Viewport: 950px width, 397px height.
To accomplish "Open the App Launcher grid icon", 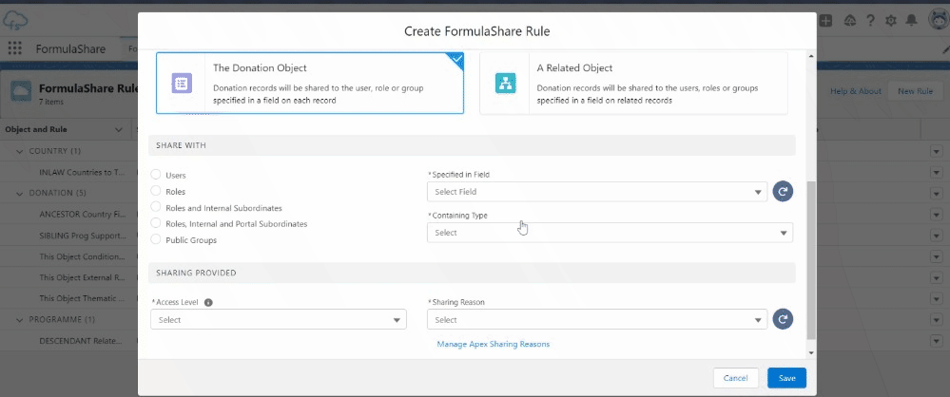I will pos(15,49).
